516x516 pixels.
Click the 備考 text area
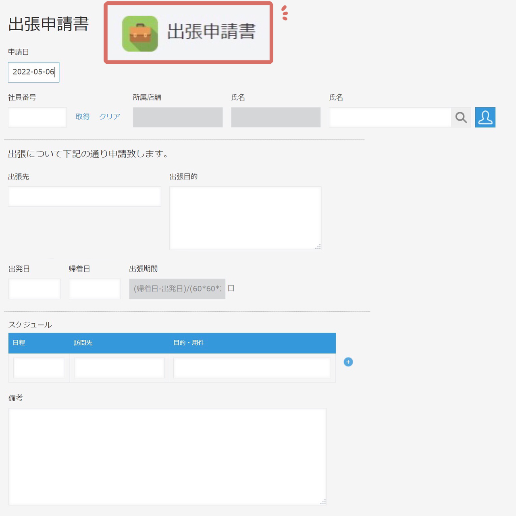pyautogui.click(x=167, y=457)
